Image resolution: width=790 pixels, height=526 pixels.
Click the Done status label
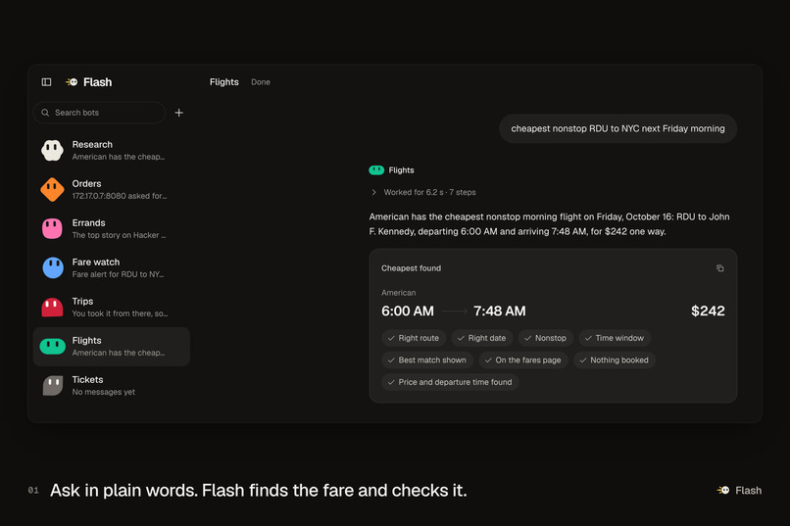pyautogui.click(x=261, y=82)
